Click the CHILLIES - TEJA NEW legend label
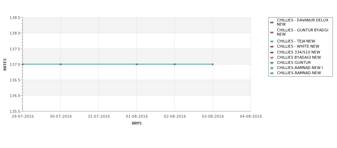 click(x=296, y=41)
